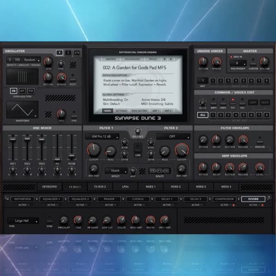Viewport: 276px width, 276px height.
Task: Click the reverb Color knob
Action: point(121,220)
